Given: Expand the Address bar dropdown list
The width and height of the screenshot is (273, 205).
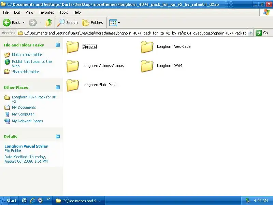Looking at the screenshot, I should pos(250,33).
